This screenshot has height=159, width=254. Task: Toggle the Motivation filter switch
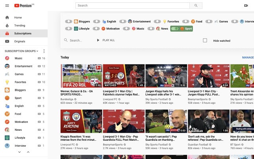pos(96,29)
